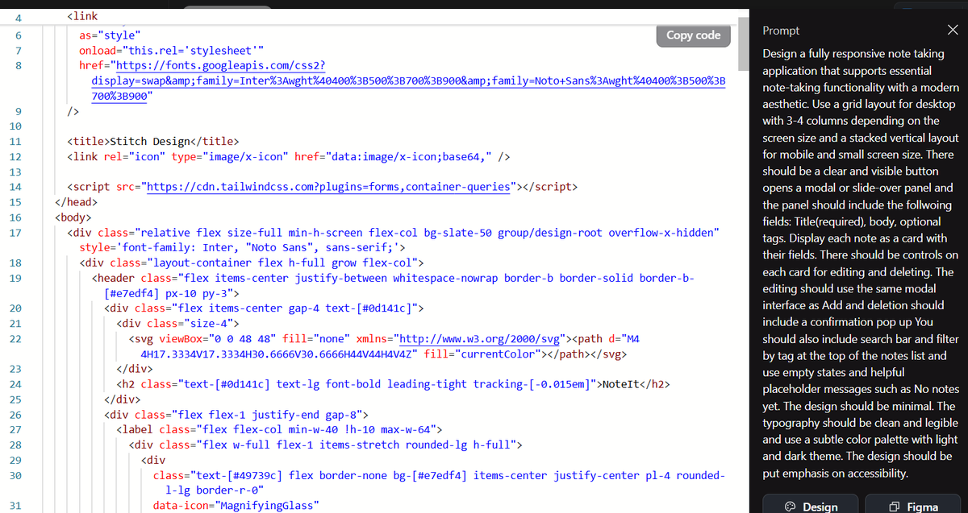Click the 'flex items-center gap-4 text-[#0d141c]' div line
The image size is (968, 513).
click(x=265, y=308)
